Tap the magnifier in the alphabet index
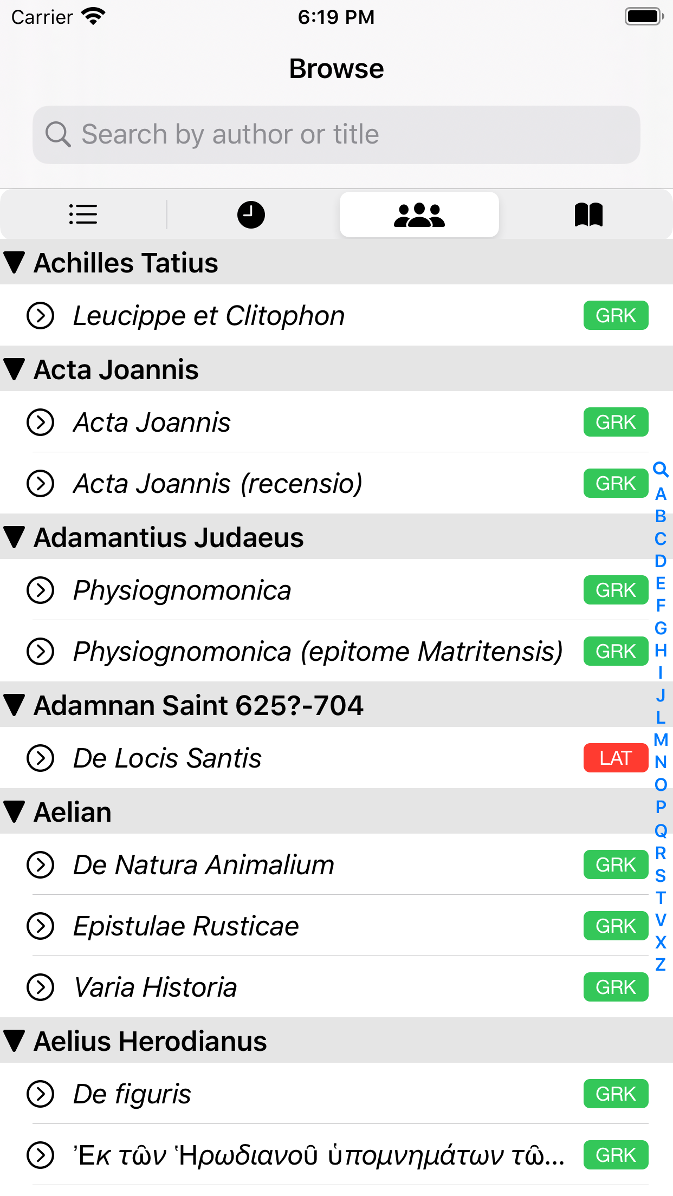 (x=660, y=469)
